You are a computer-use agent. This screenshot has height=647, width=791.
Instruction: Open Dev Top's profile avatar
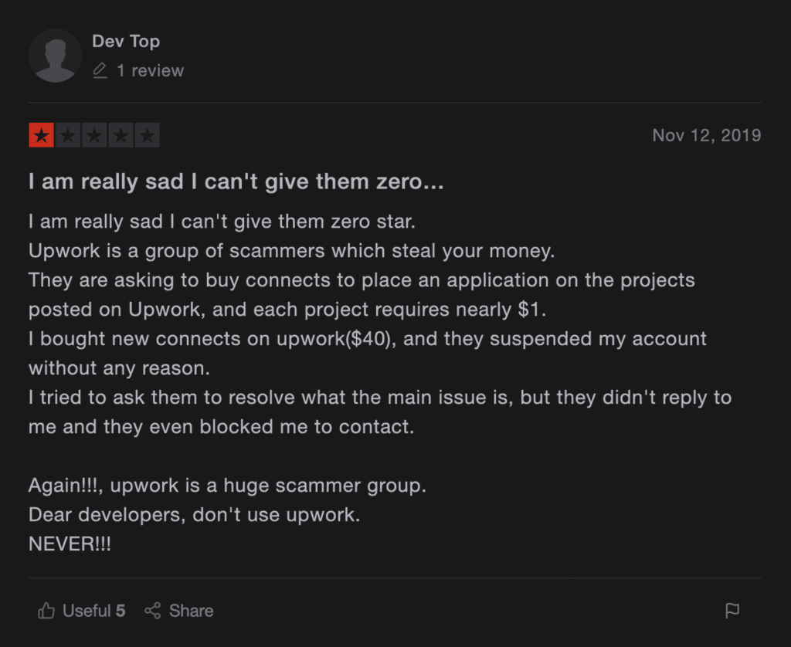pos(55,56)
